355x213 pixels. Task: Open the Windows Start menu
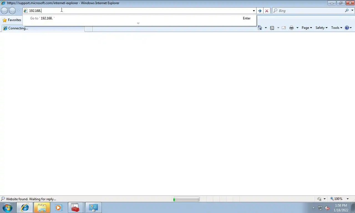click(x=7, y=207)
